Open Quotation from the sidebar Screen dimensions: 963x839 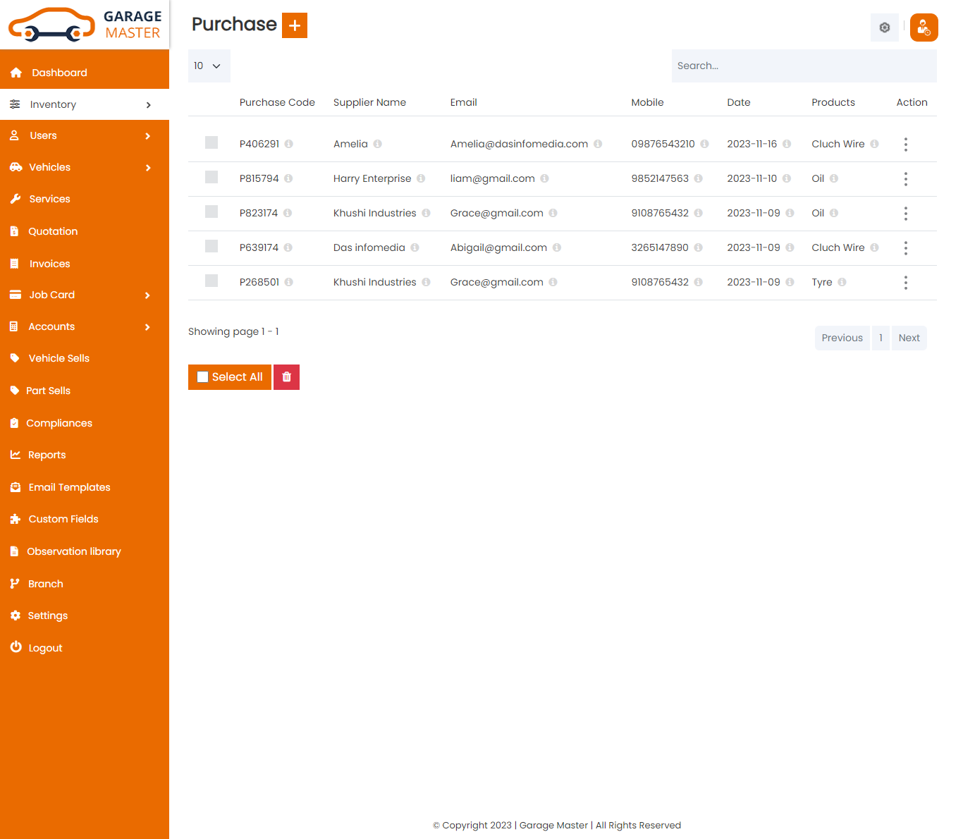coord(53,231)
